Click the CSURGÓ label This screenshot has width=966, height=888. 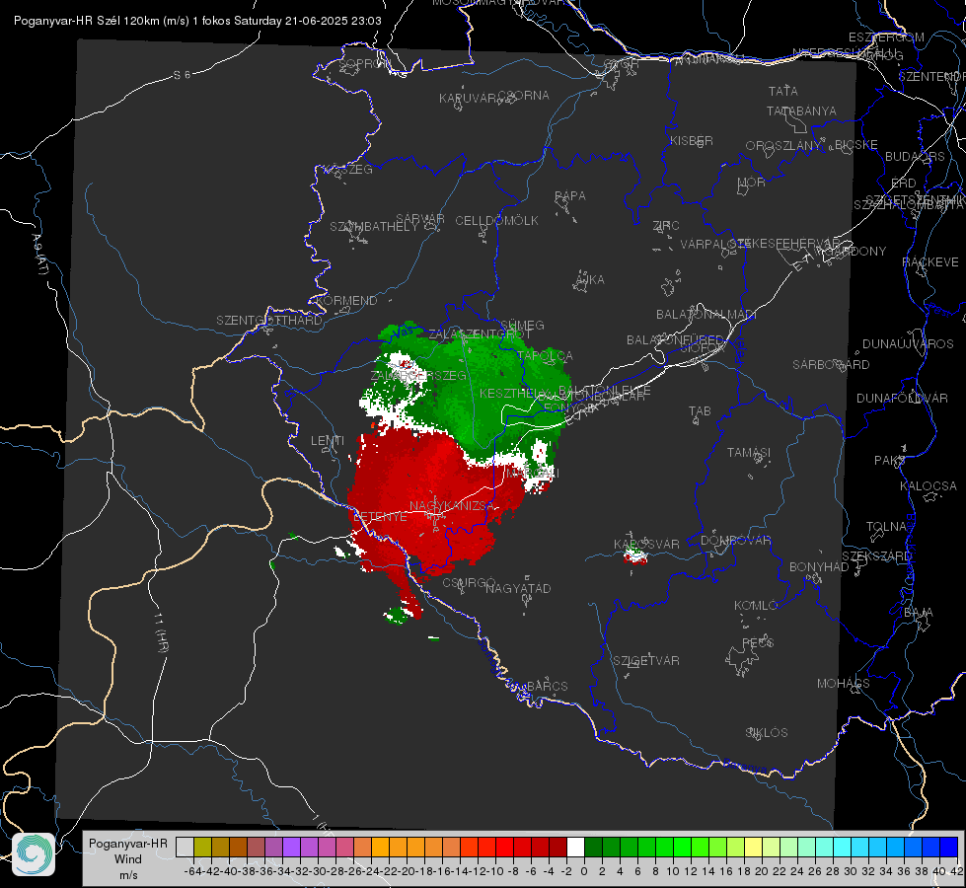469,582
